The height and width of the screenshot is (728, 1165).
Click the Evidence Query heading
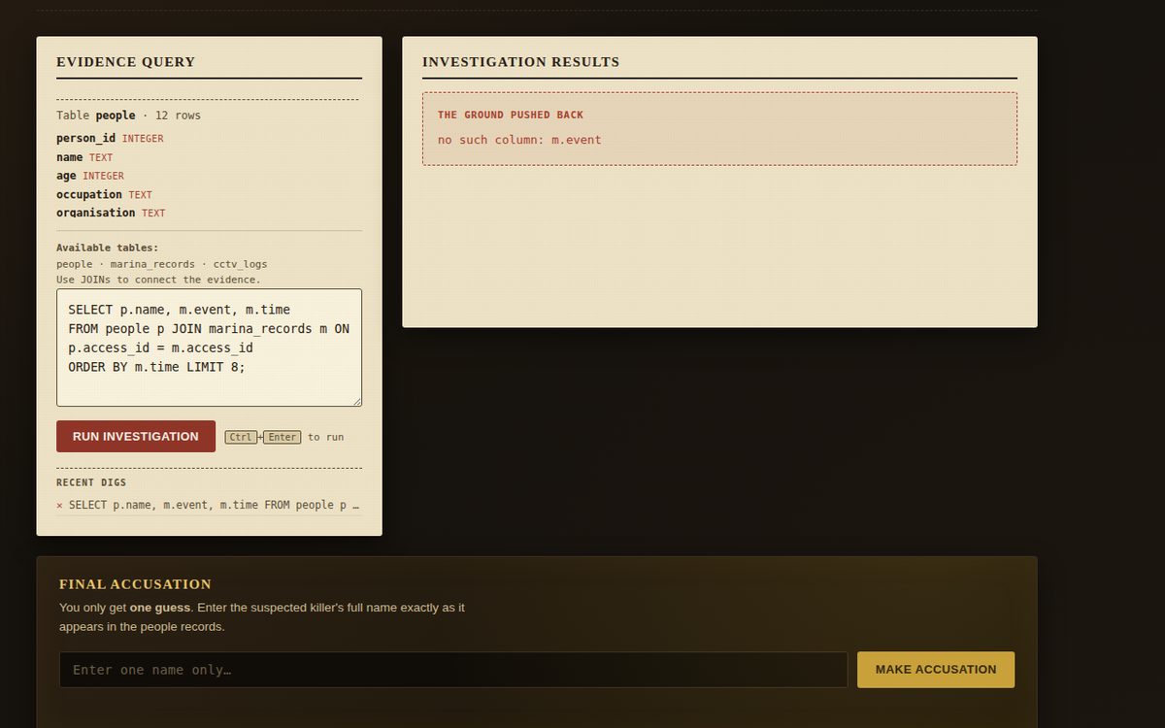point(126,62)
